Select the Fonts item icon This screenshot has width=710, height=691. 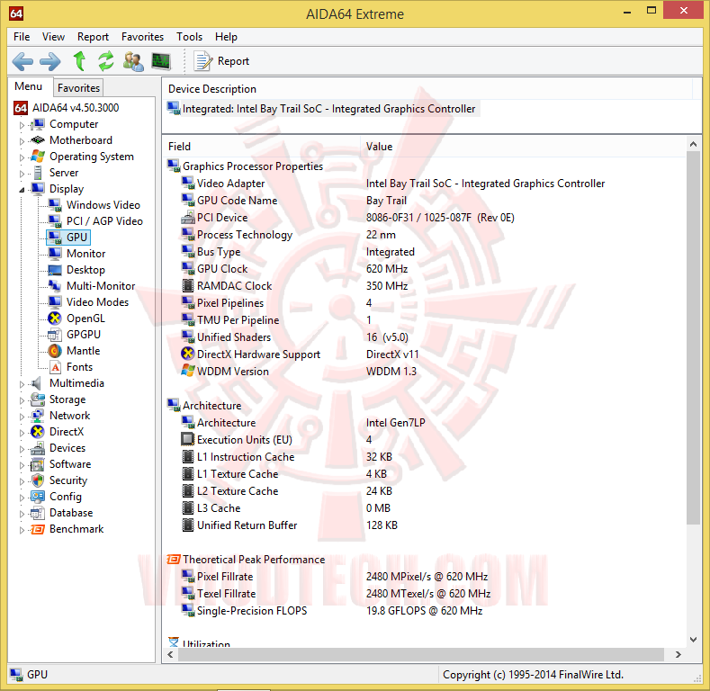pyautogui.click(x=55, y=367)
